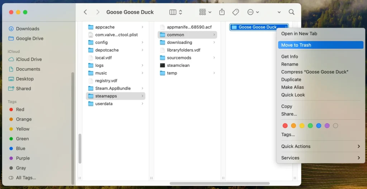Click All Tags… in sidebar
The height and width of the screenshot is (189, 367).
coord(26,178)
